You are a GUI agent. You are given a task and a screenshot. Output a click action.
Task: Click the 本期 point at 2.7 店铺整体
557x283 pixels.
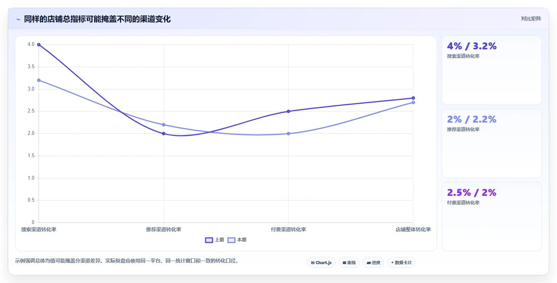(x=413, y=103)
